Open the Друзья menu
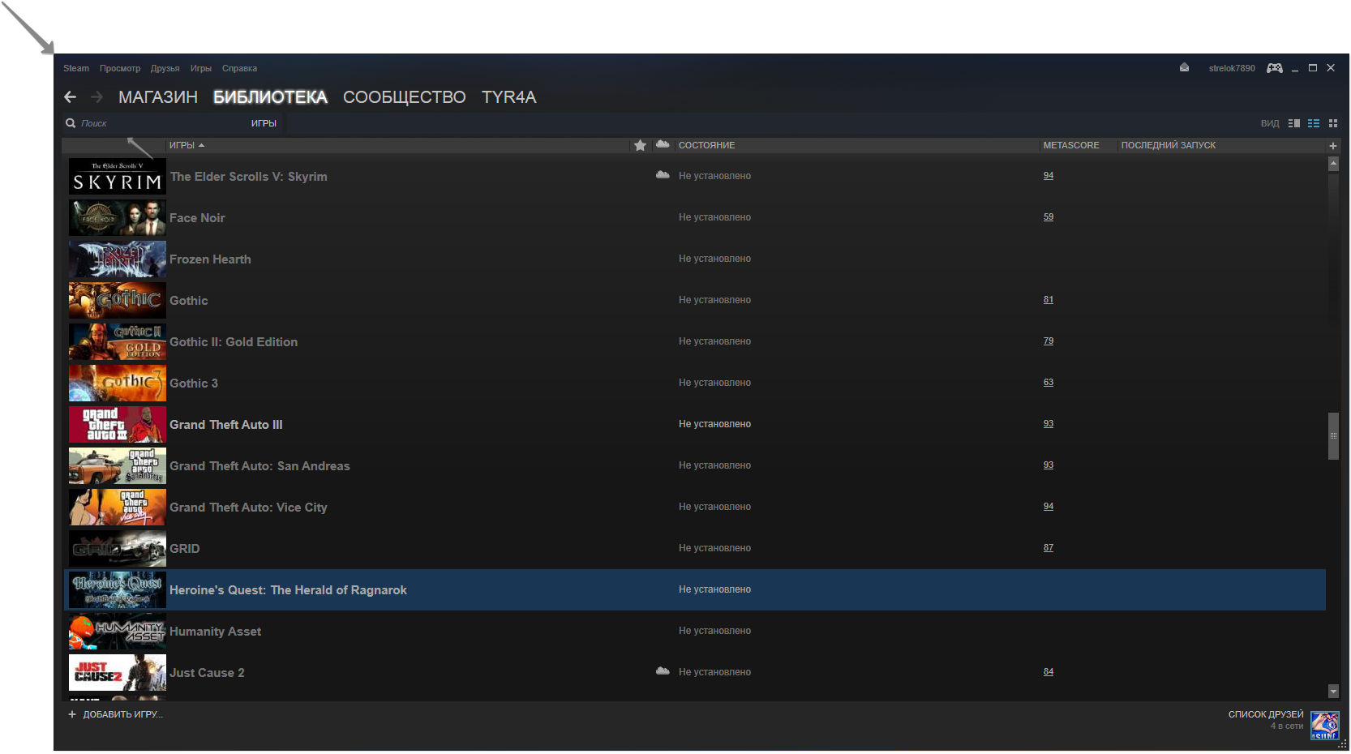 pos(165,68)
